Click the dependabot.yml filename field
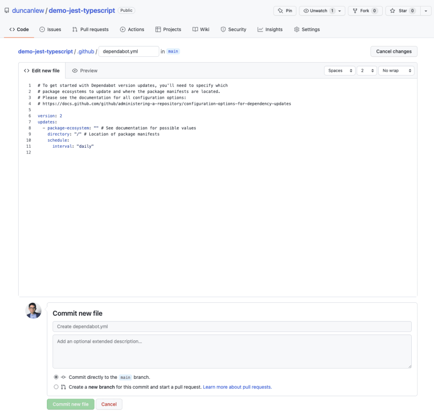Screen dimensions: 434x413 click(x=129, y=51)
